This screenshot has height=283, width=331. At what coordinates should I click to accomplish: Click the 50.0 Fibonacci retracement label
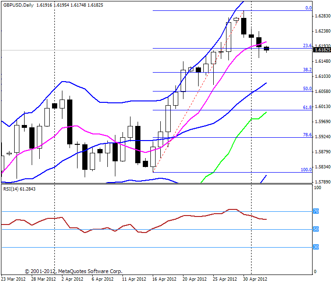pyautogui.click(x=307, y=89)
